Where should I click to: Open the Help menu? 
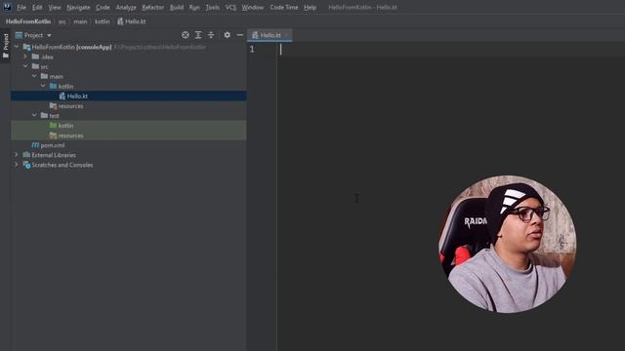pyautogui.click(x=310, y=7)
